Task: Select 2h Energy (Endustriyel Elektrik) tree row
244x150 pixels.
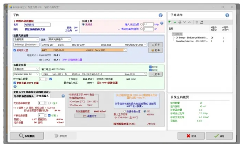Action: (192, 38)
